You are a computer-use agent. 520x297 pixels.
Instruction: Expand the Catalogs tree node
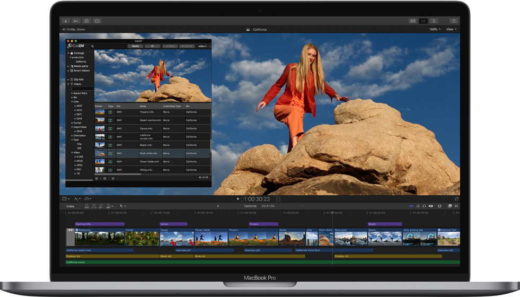coord(68,53)
